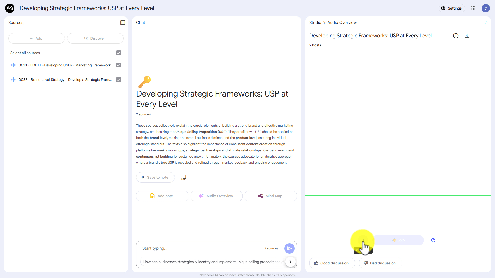This screenshot has width=495, height=278.
Task: Click the regenerate refresh icon
Action: pyautogui.click(x=433, y=240)
